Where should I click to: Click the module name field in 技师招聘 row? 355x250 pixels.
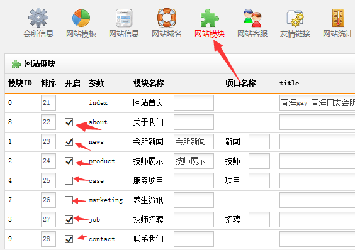click(x=194, y=219)
